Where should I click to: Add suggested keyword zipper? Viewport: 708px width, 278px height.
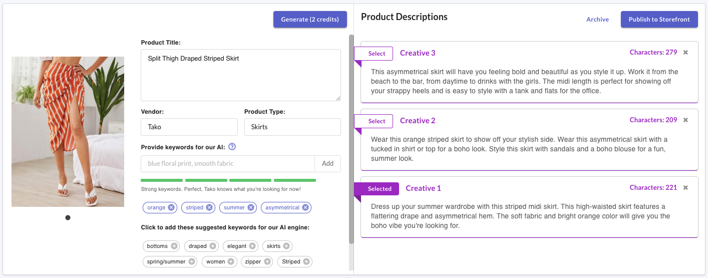pos(267,261)
